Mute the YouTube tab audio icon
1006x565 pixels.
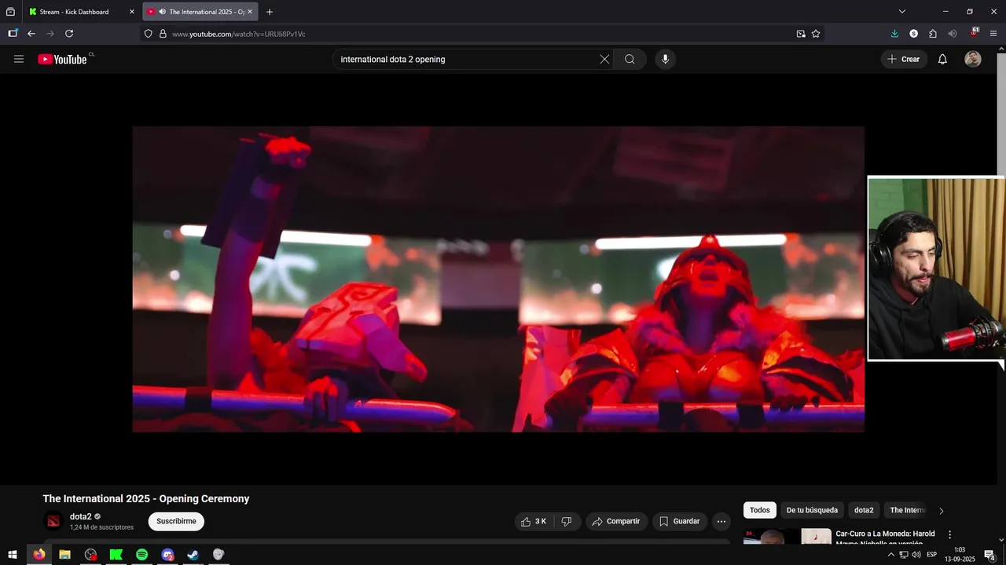(x=162, y=12)
